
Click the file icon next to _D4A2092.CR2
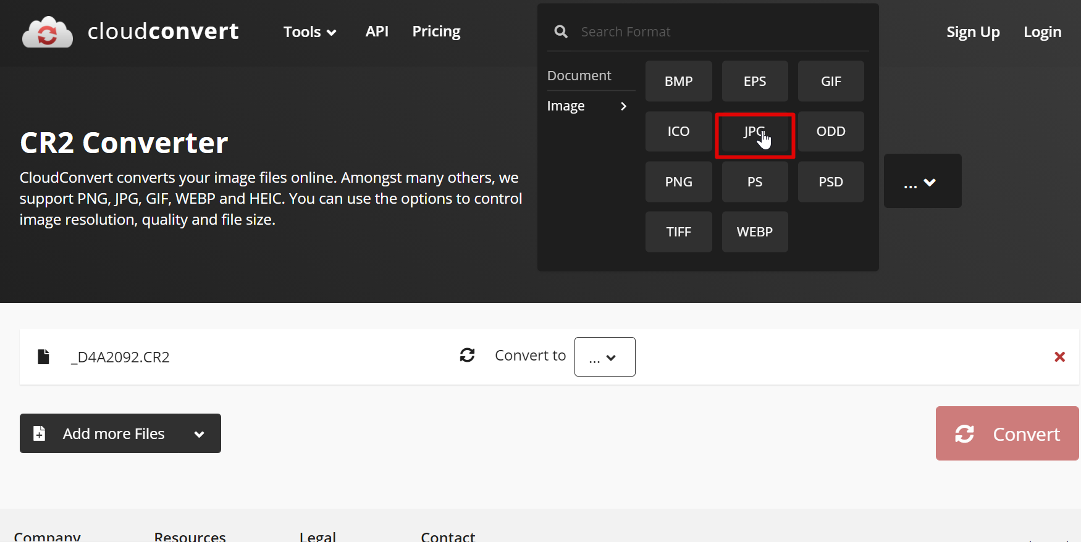click(43, 357)
